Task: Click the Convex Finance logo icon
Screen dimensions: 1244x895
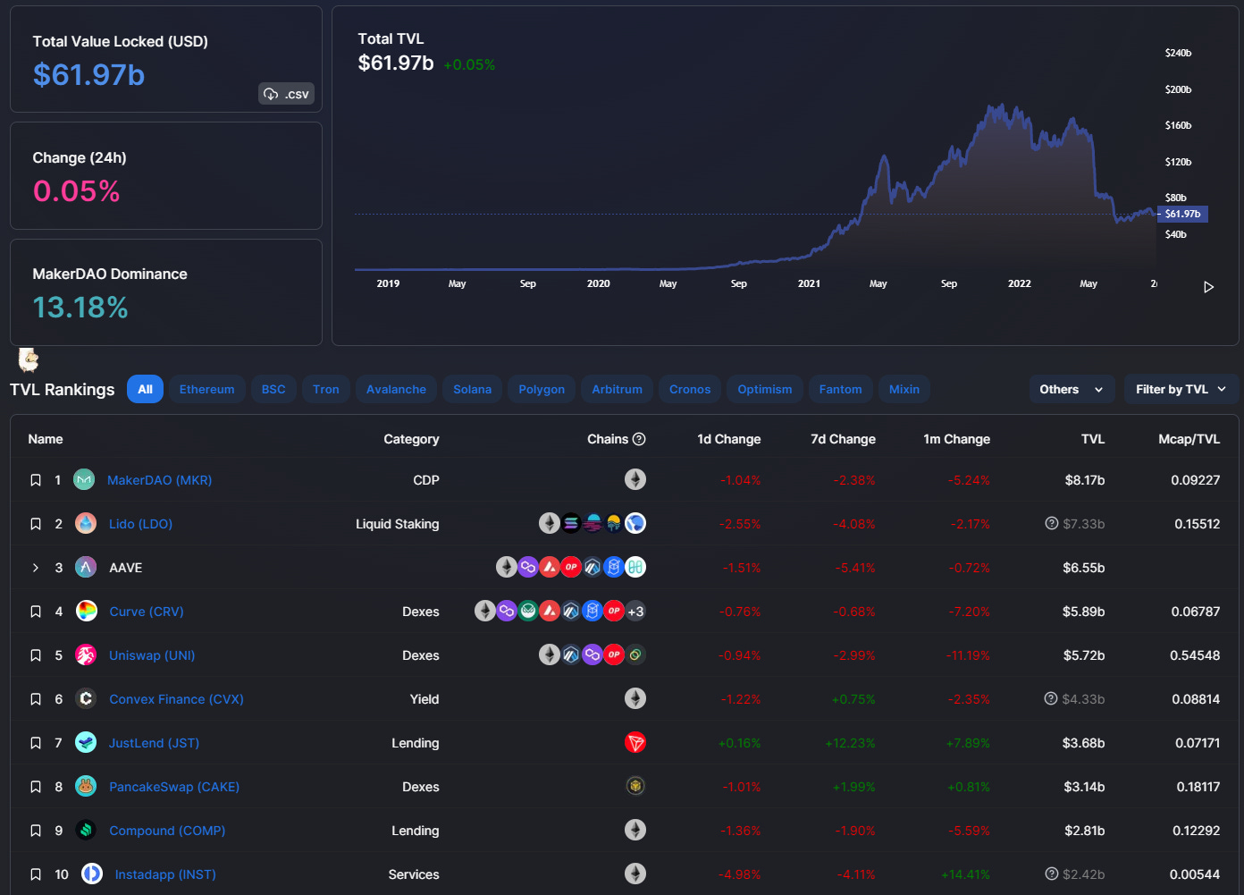Action: 86,698
